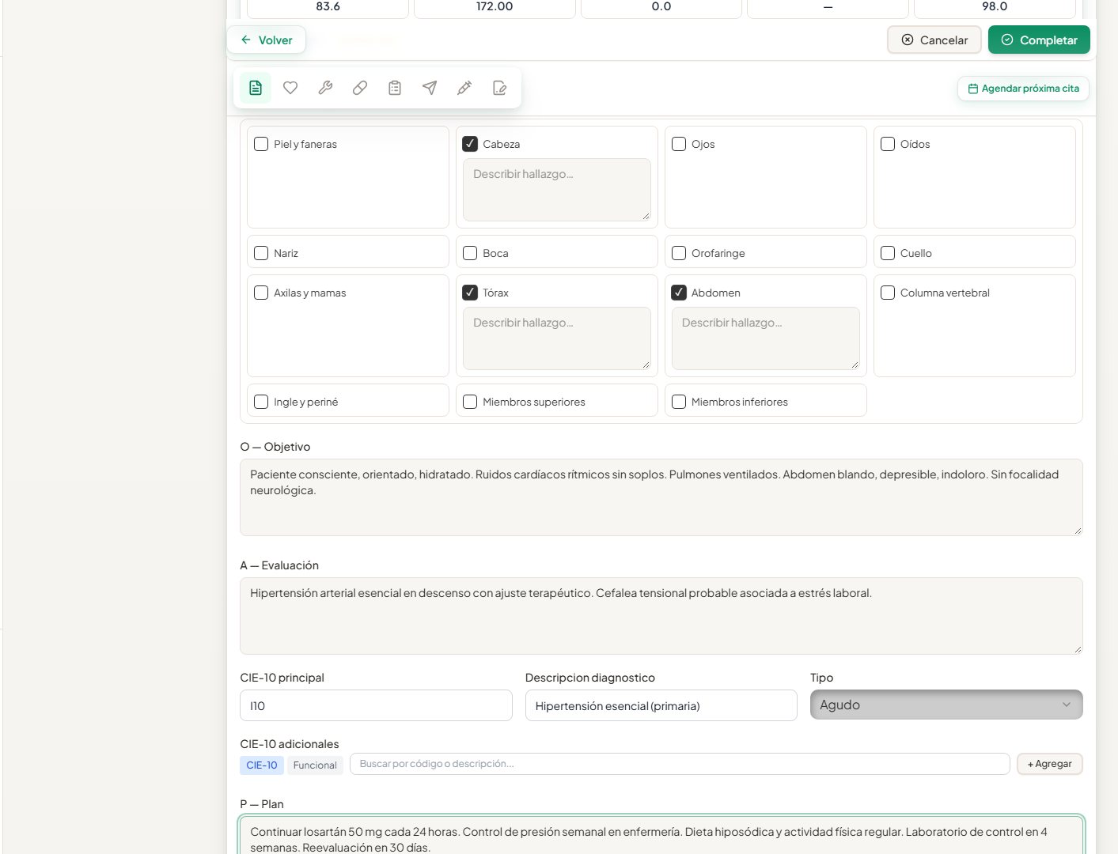Complete the consultation with Completar
The image size is (1118, 854).
coord(1039,40)
